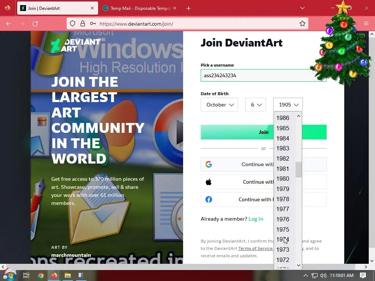The width and height of the screenshot is (375, 281).
Task: Open the tracking protection shield icon
Action: [73, 23]
